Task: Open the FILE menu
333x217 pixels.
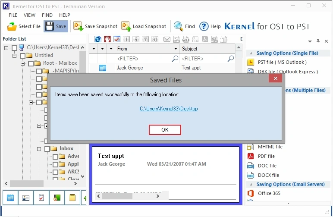Action: [13, 15]
